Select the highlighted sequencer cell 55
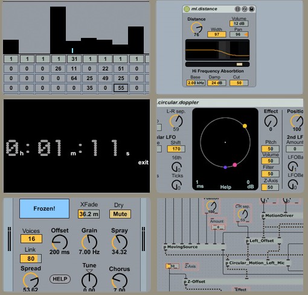 (x=121, y=88)
